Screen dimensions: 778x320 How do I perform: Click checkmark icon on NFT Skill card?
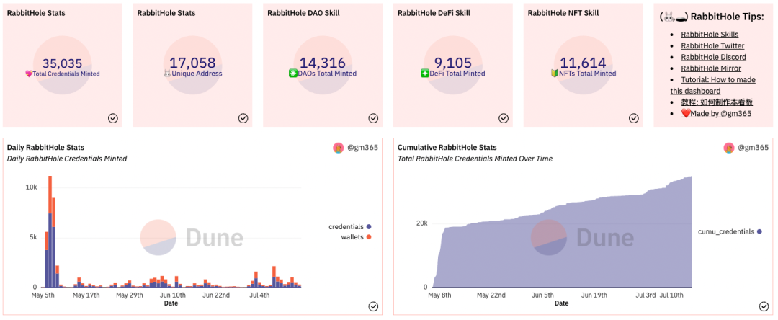click(x=634, y=118)
